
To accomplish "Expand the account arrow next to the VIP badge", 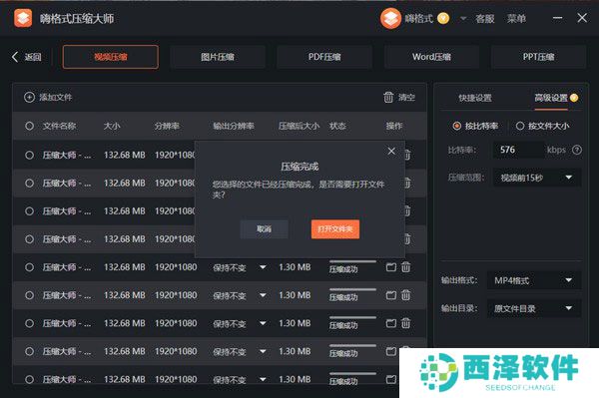I will click(463, 18).
